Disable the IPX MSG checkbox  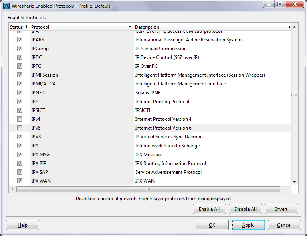[x=20, y=154]
